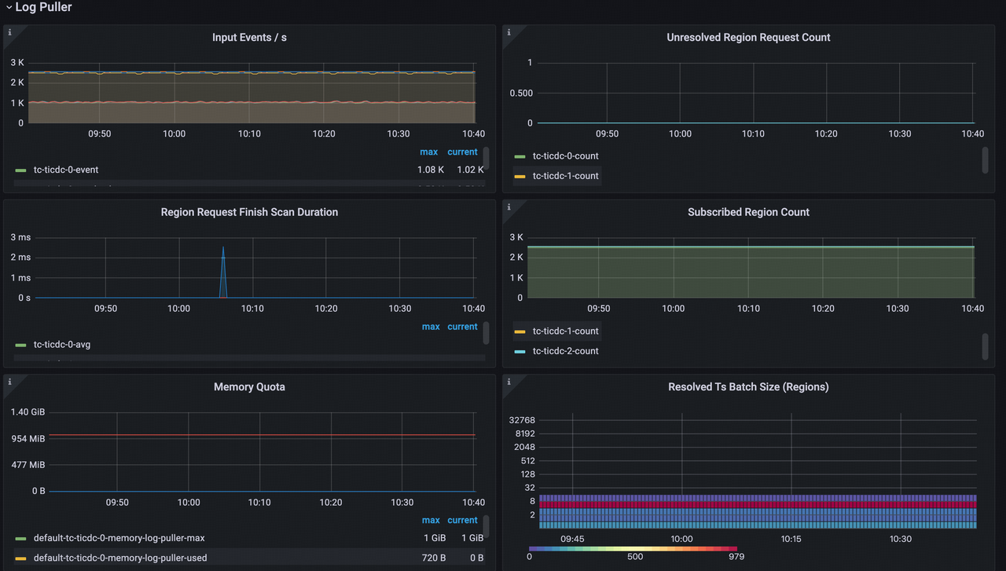Open Unresolved Region Request Count title menu
The width and height of the screenshot is (1006, 571).
coord(748,38)
